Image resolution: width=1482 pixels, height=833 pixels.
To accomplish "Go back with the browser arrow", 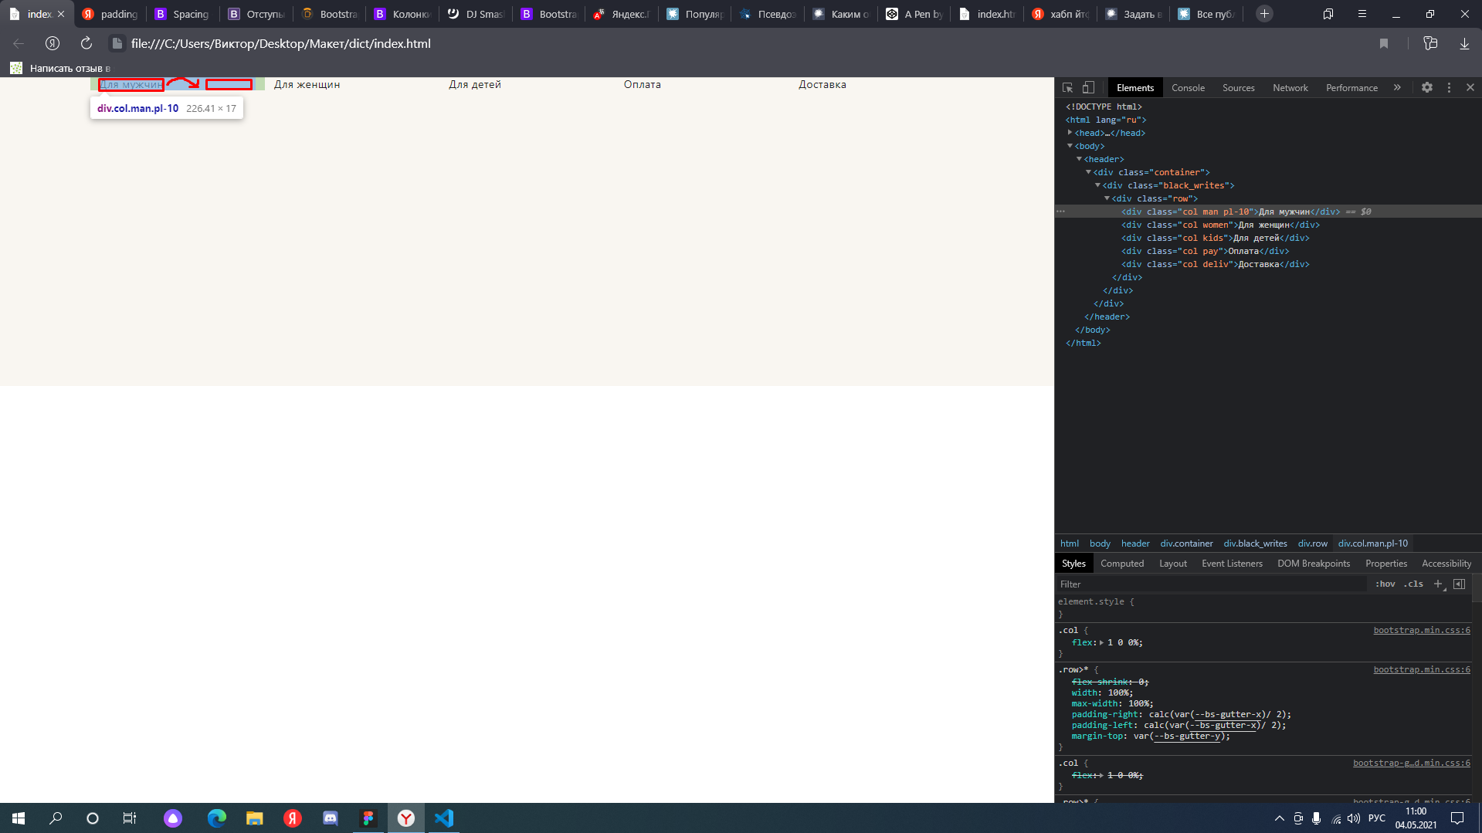I will [19, 44].
